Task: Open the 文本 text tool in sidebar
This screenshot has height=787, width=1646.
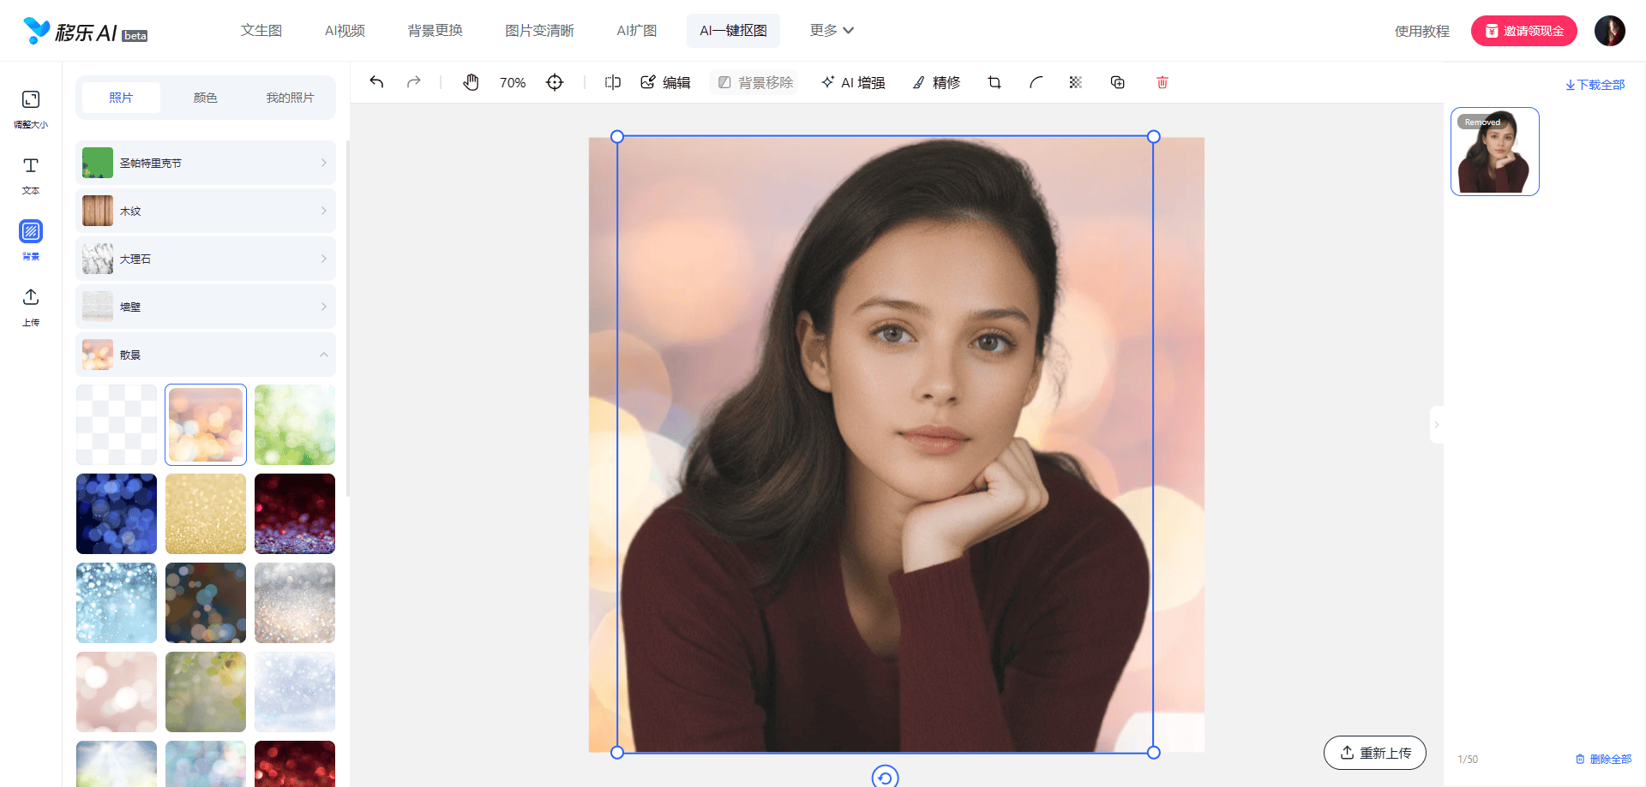Action: tap(31, 175)
